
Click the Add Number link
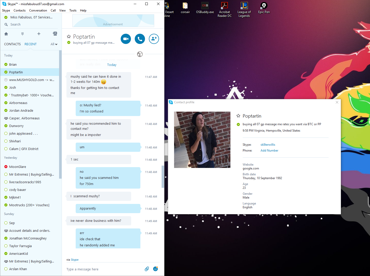269,151
